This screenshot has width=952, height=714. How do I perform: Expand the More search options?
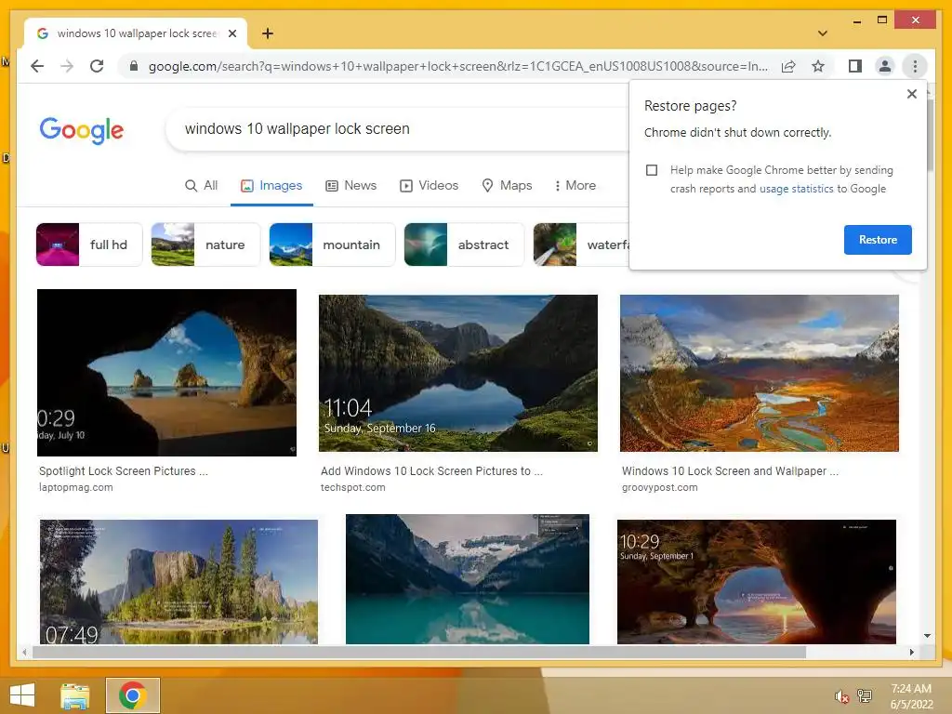pos(575,185)
